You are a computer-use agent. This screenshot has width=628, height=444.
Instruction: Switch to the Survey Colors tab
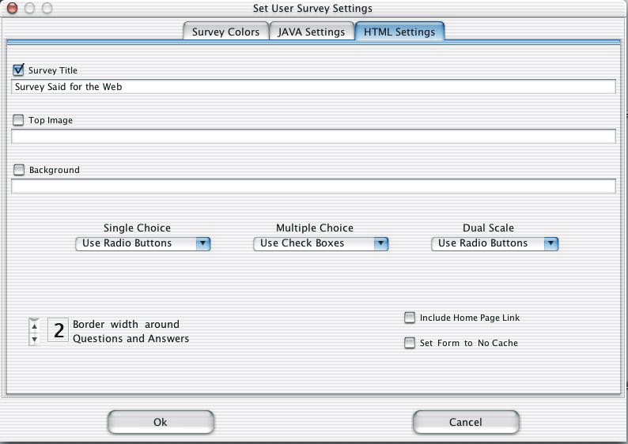coord(225,32)
